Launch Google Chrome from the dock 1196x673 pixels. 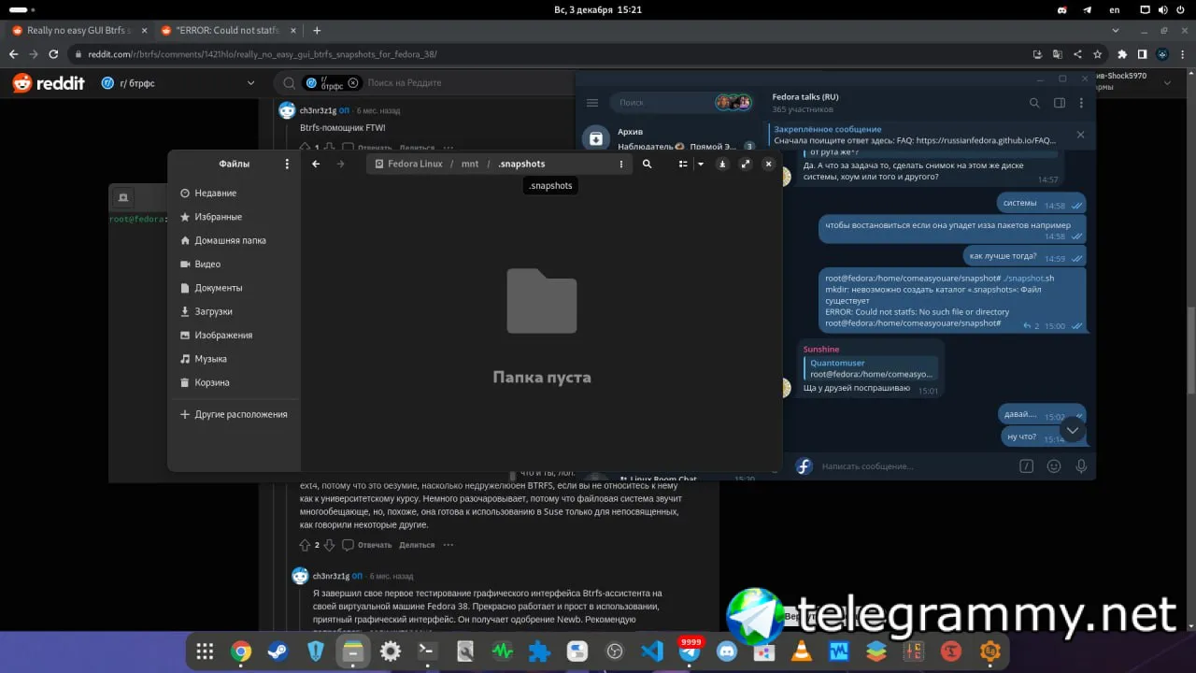[241, 652]
